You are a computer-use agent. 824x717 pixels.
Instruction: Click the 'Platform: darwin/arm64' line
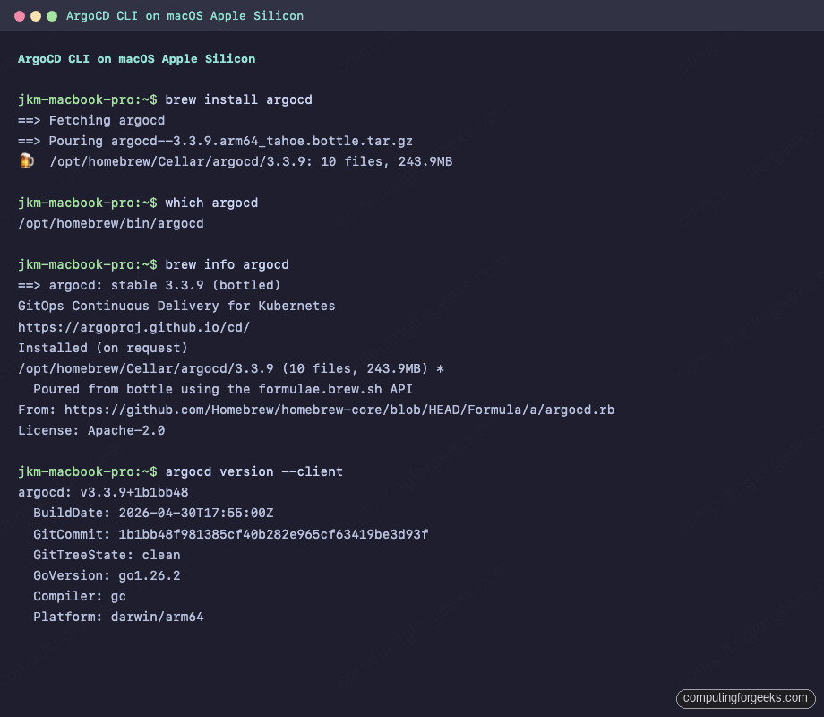[x=118, y=617]
